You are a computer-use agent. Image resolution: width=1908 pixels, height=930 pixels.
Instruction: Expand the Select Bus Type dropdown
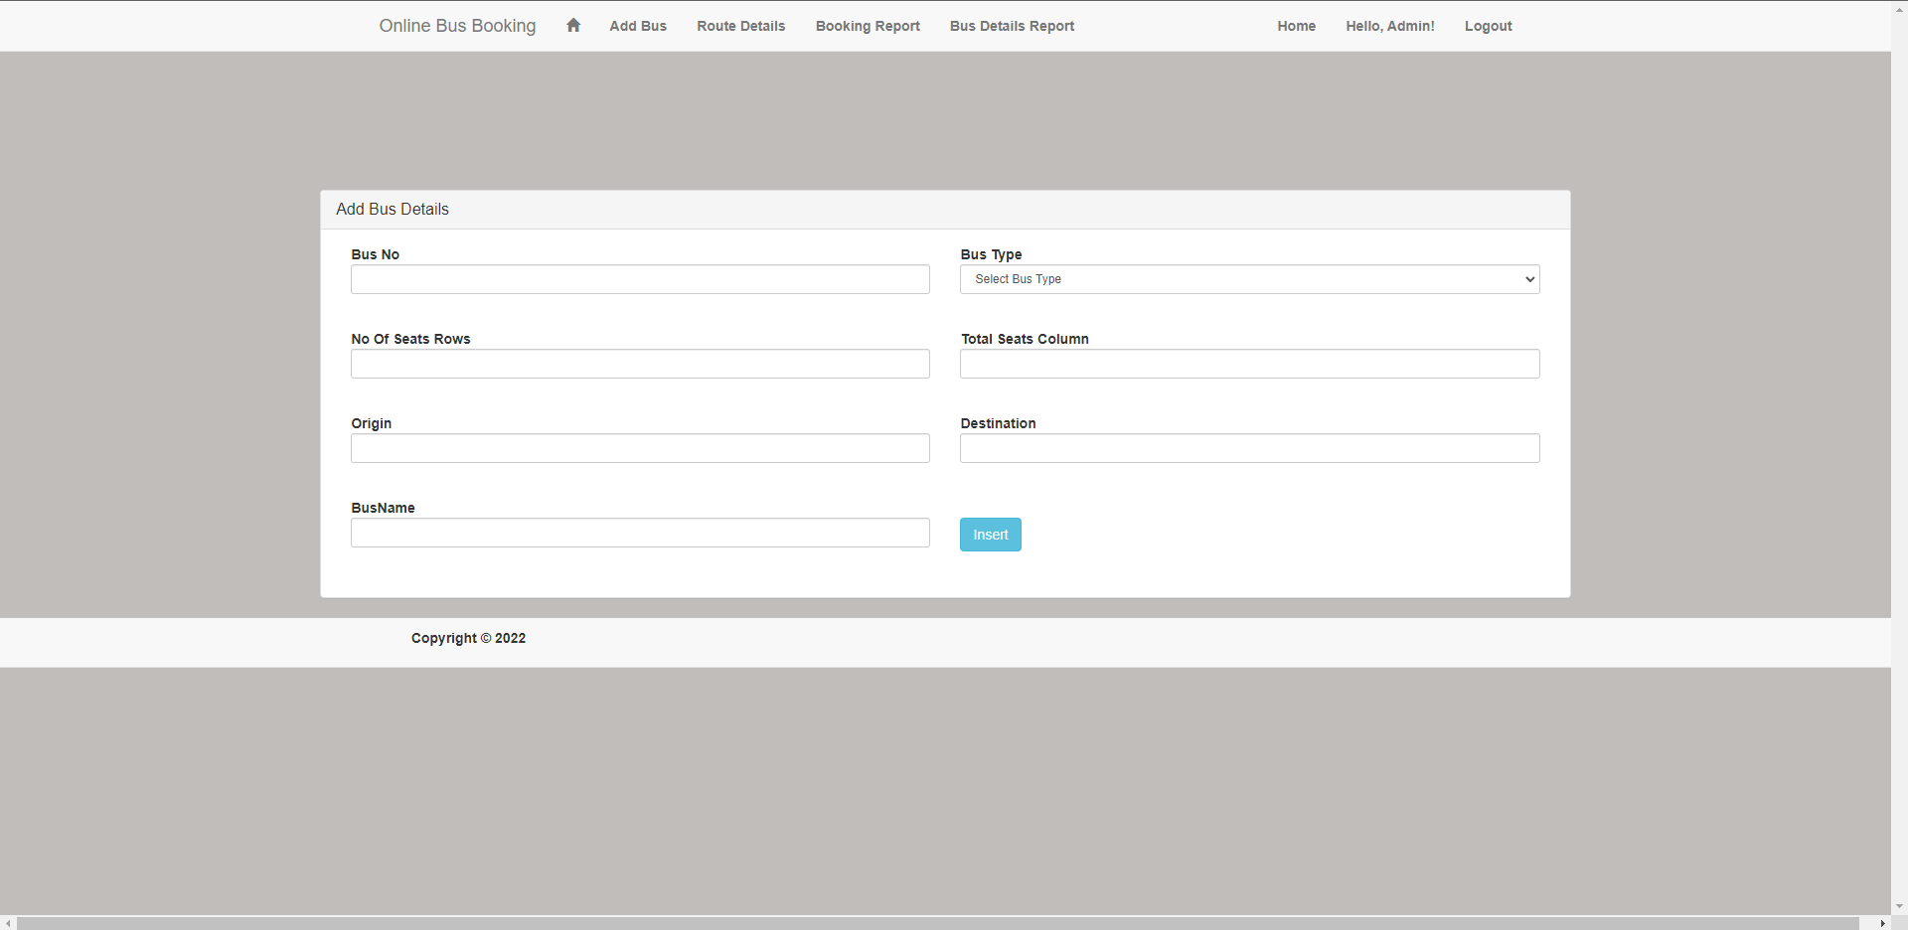[1250, 279]
